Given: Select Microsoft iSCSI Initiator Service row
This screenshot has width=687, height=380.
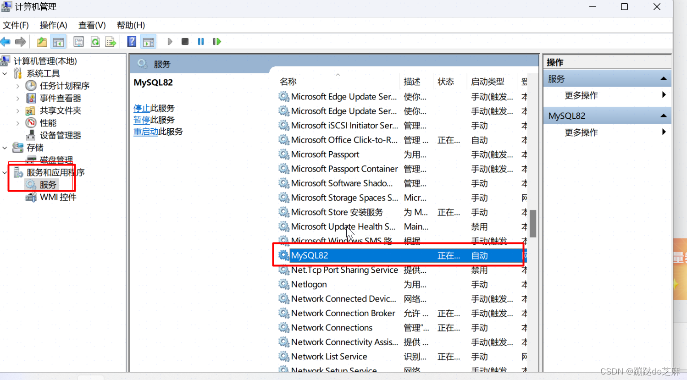Looking at the screenshot, I should point(402,126).
